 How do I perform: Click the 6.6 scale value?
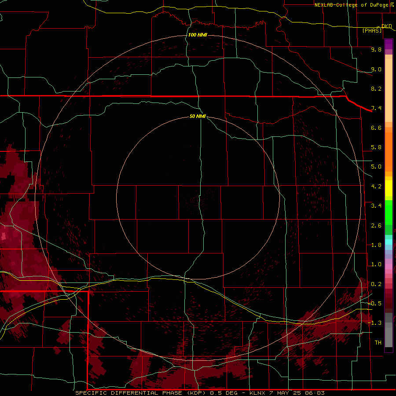376,128
